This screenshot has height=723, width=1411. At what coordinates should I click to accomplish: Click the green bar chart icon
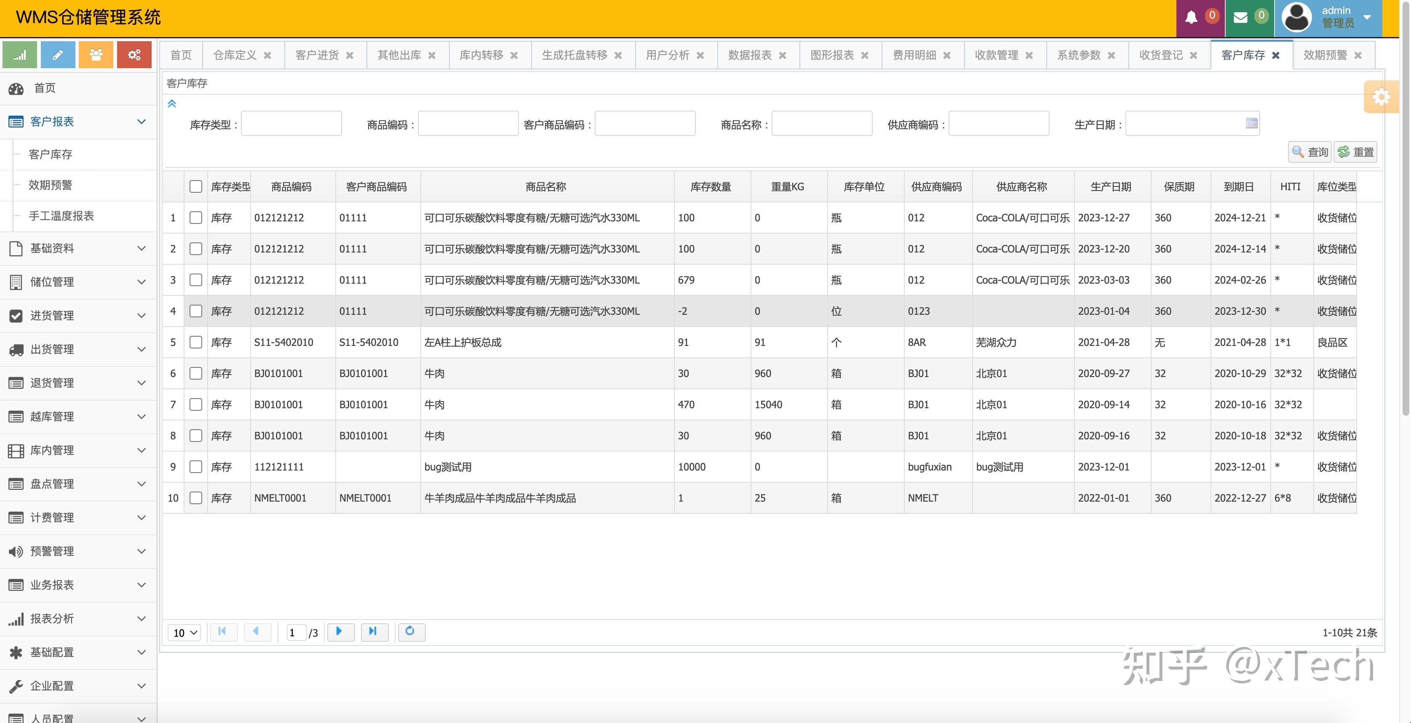click(x=20, y=55)
